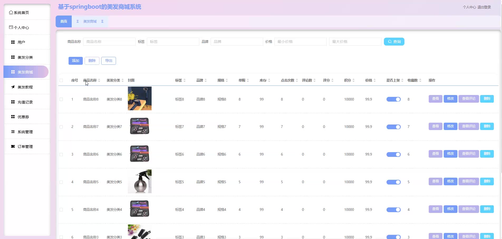Click the 添加 button
The height and width of the screenshot is (239, 502).
pyautogui.click(x=75, y=61)
